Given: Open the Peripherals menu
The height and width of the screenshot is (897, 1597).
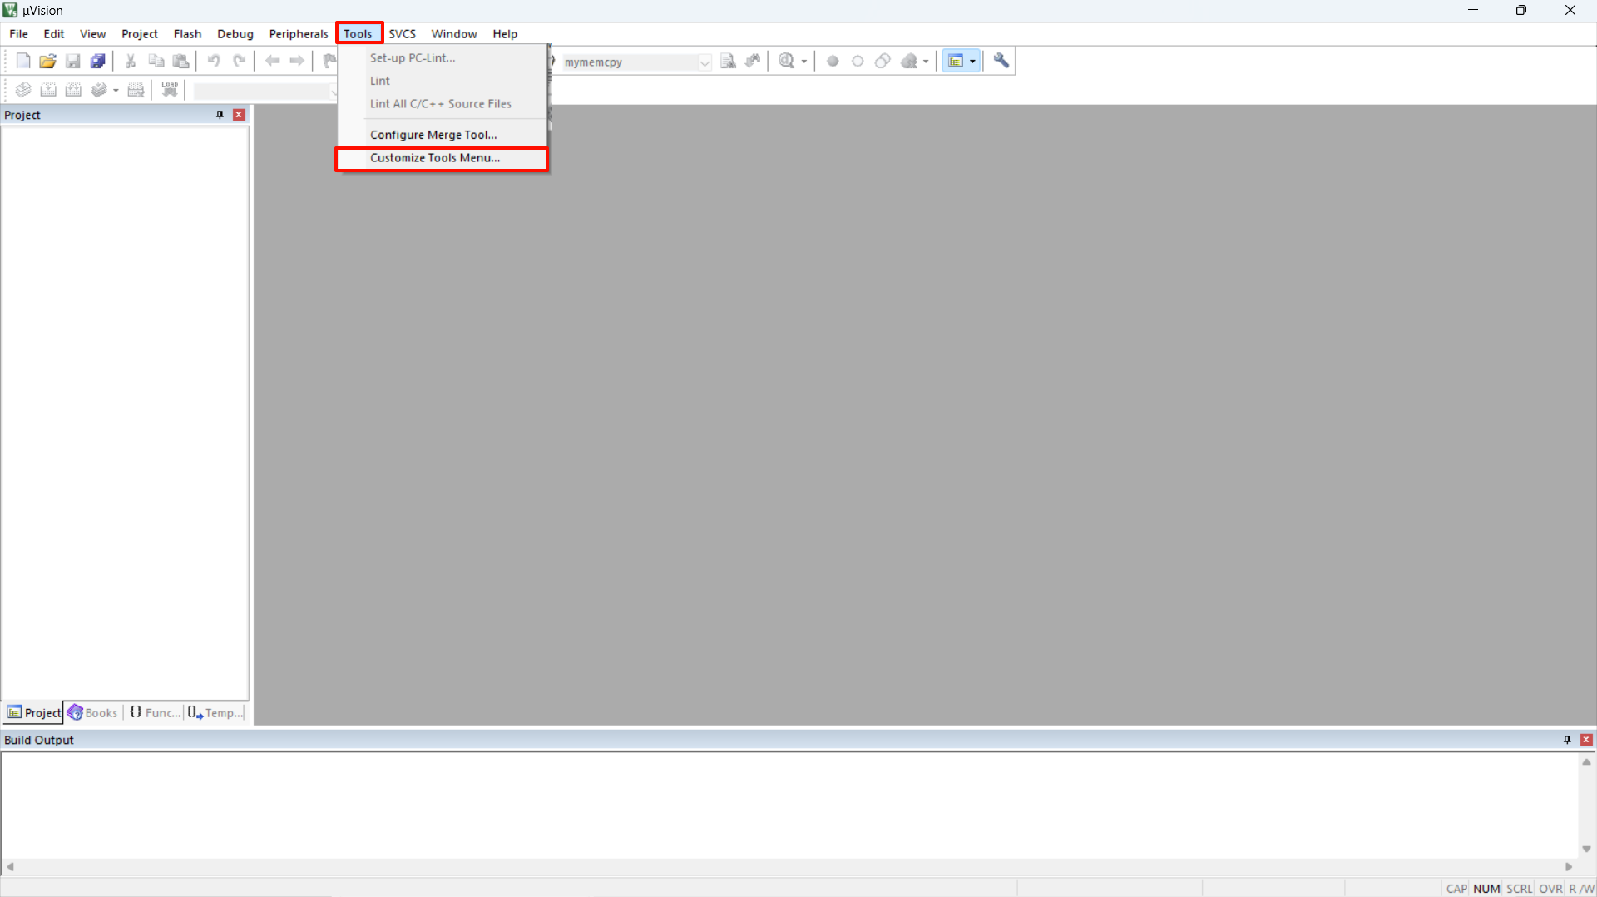Looking at the screenshot, I should coord(299,33).
